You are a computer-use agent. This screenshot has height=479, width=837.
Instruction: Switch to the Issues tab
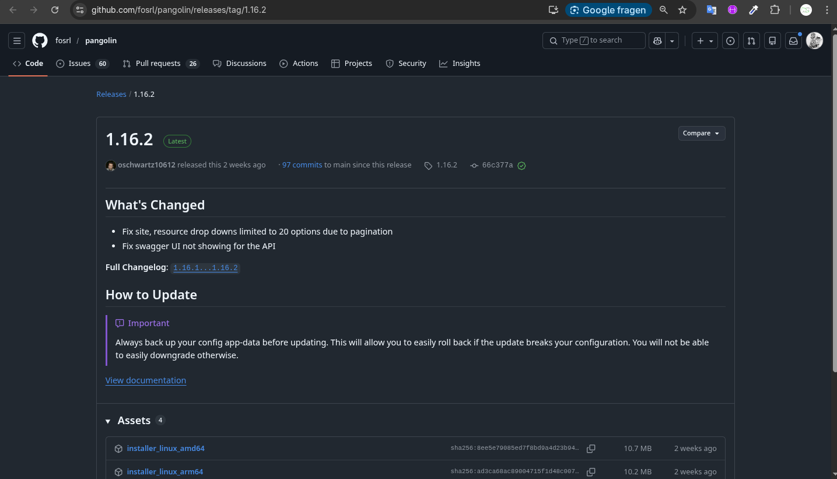point(79,64)
